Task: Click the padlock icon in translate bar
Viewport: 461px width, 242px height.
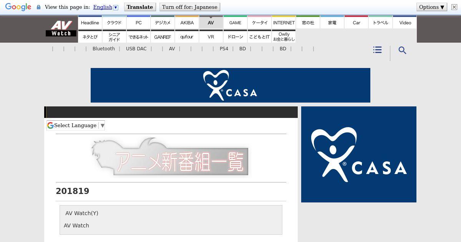Action: [x=38, y=7]
